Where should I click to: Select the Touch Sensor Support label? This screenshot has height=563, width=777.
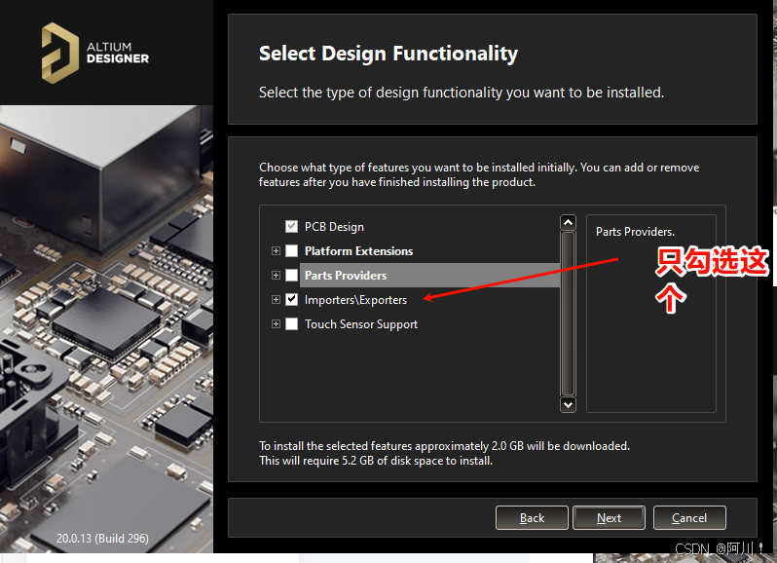361,323
